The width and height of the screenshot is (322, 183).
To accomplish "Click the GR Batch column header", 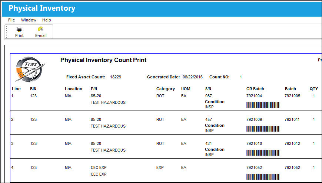I will [255, 89].
